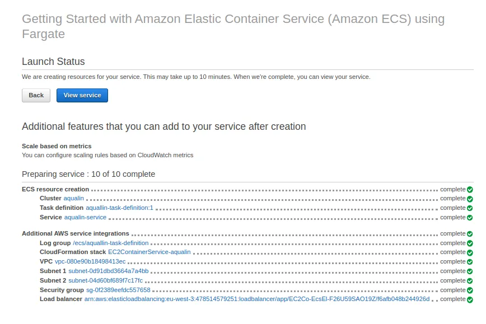Click the green check icon for Task definition
The width and height of the screenshot is (486, 324).
coord(470,208)
